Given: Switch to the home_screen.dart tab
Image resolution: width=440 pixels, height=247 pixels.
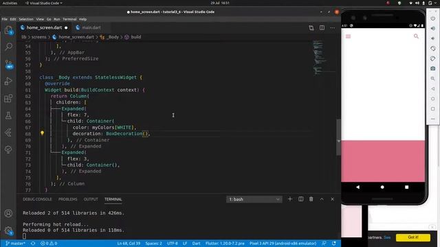Looking at the screenshot, I should pos(44,27).
